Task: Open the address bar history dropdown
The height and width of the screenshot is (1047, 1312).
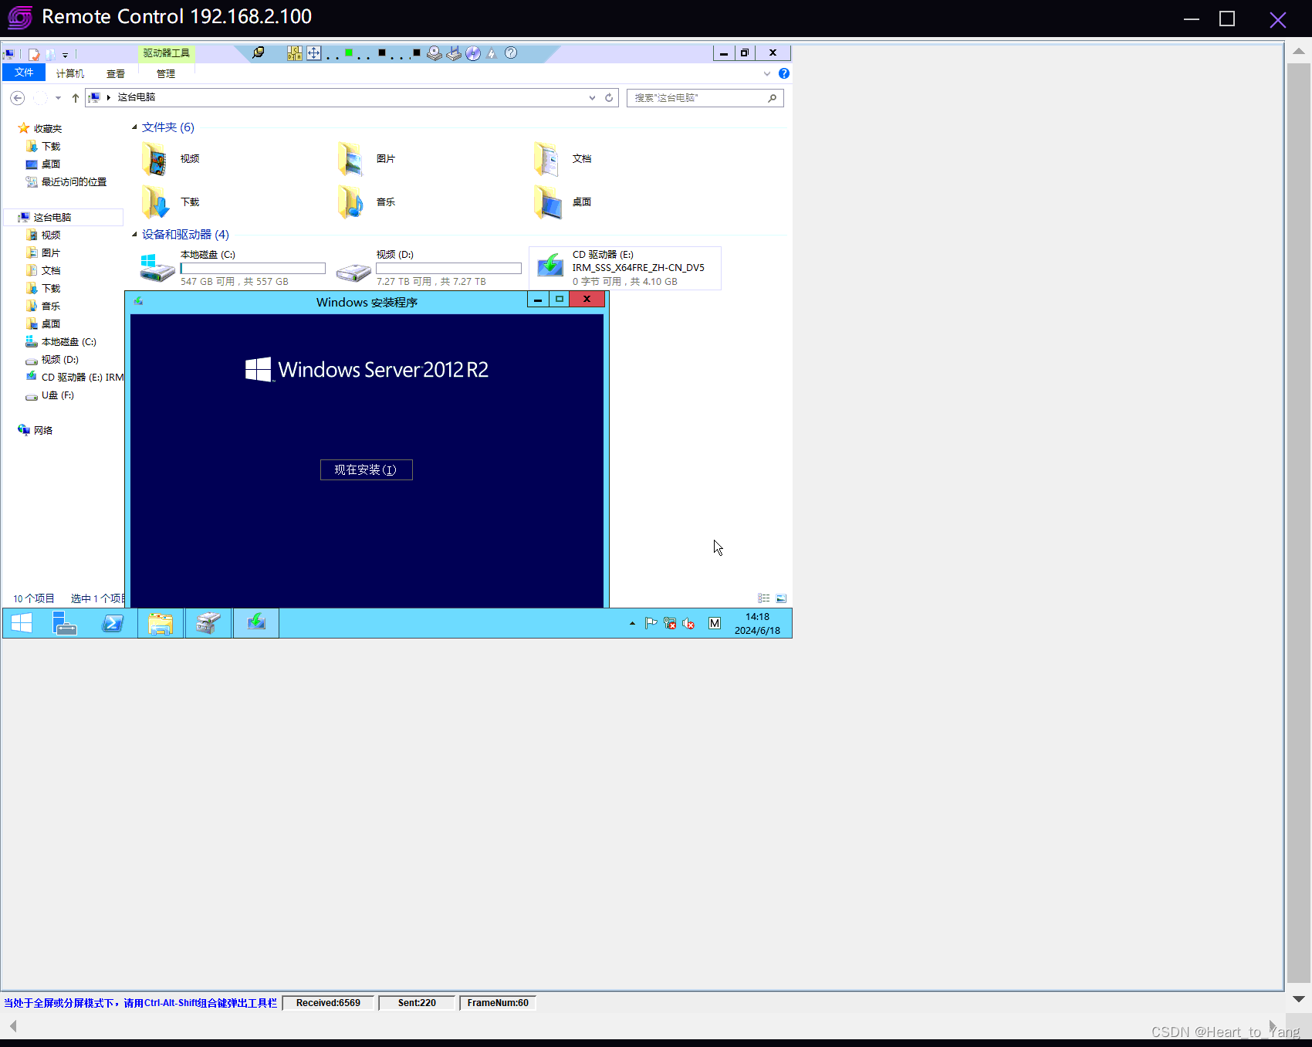Action: pyautogui.click(x=592, y=98)
